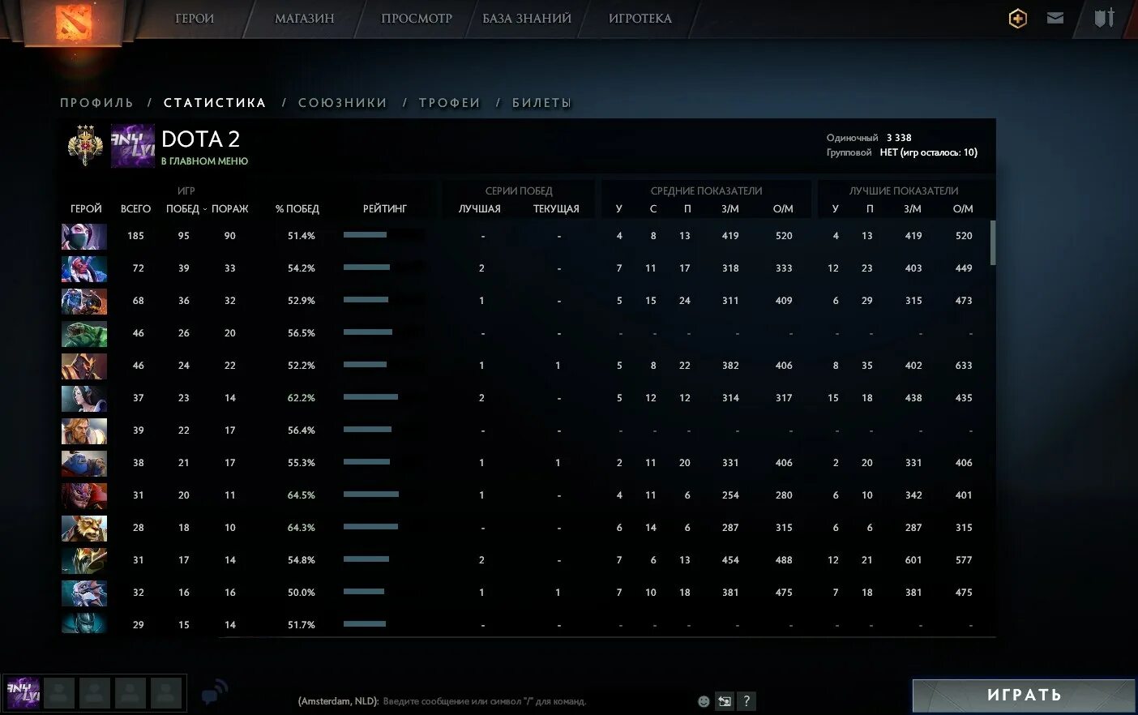This screenshot has height=715, width=1138.
Task: Select the hero portrait with 54.8% win rate
Action: [84, 561]
